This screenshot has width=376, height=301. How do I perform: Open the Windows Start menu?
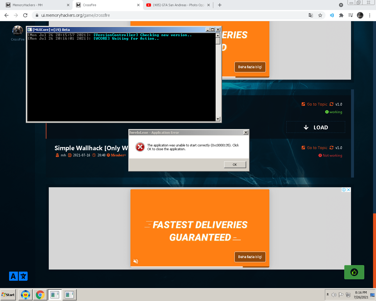(8, 295)
